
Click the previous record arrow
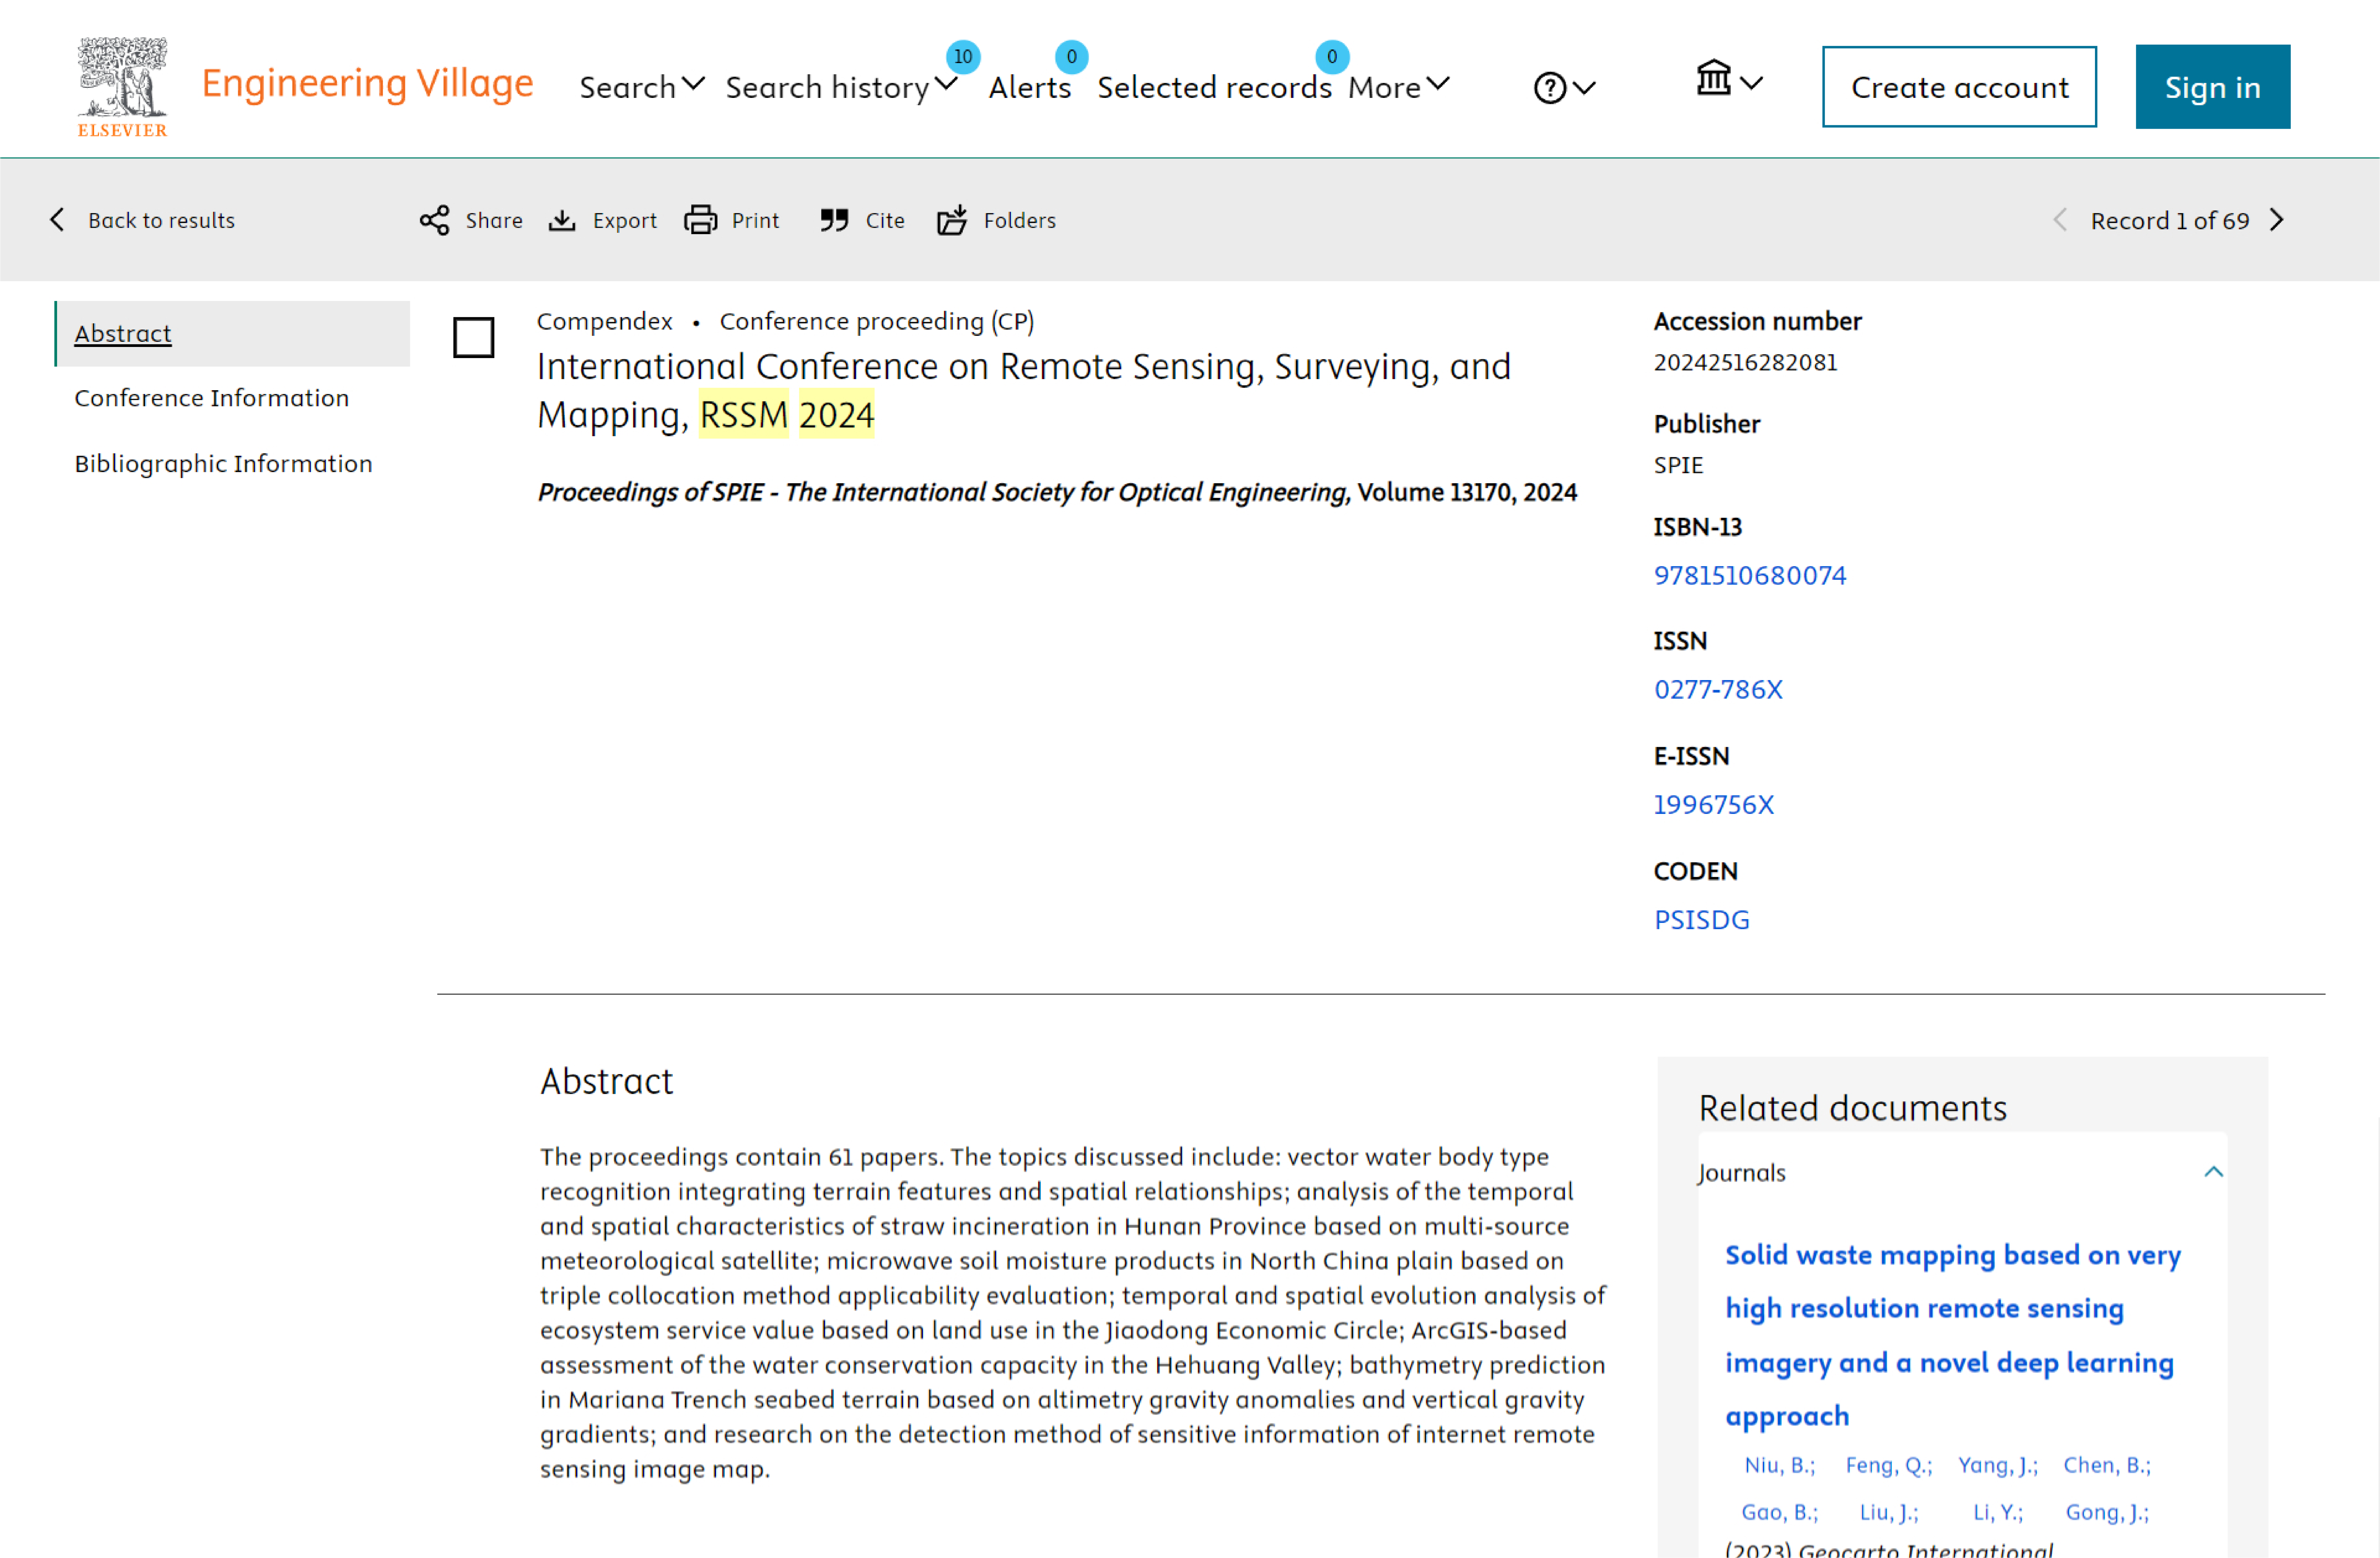pos(2060,220)
